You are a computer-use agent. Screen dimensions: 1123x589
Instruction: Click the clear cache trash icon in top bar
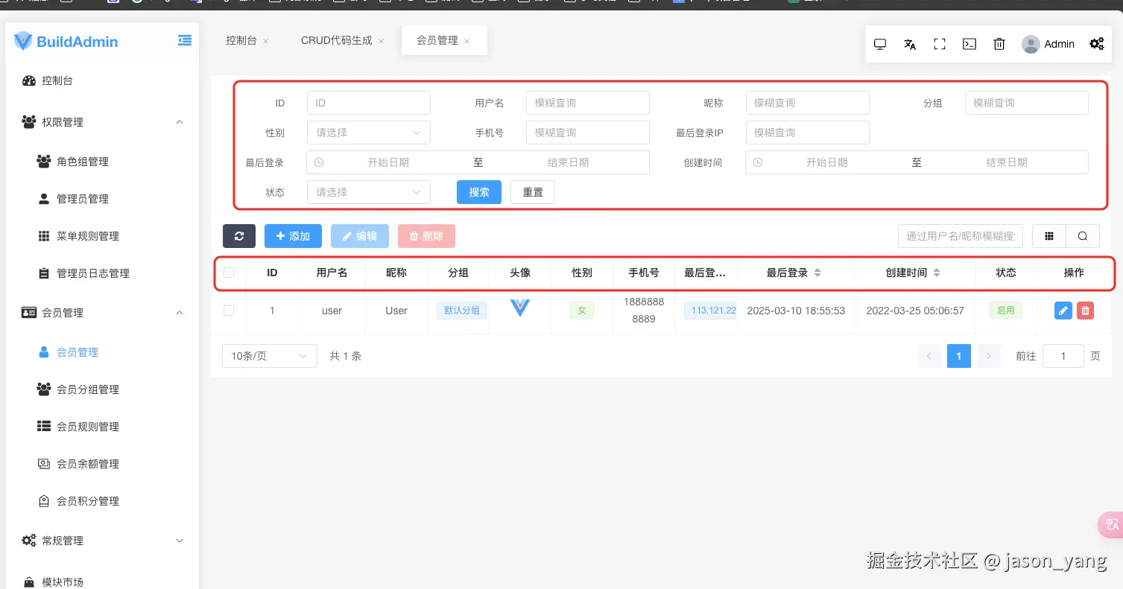(999, 44)
